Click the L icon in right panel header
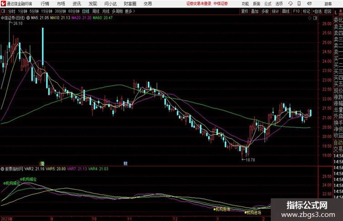The image size is (343, 221). (336, 13)
